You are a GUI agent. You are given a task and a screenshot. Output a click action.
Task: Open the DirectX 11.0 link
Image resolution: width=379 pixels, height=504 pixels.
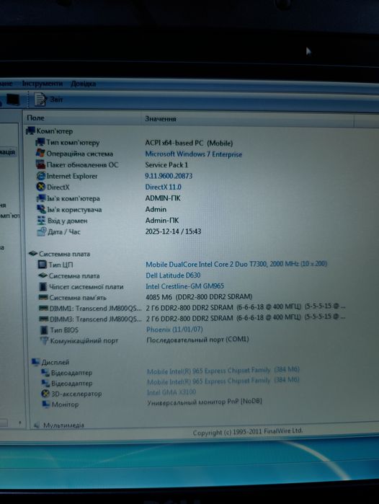163,187
